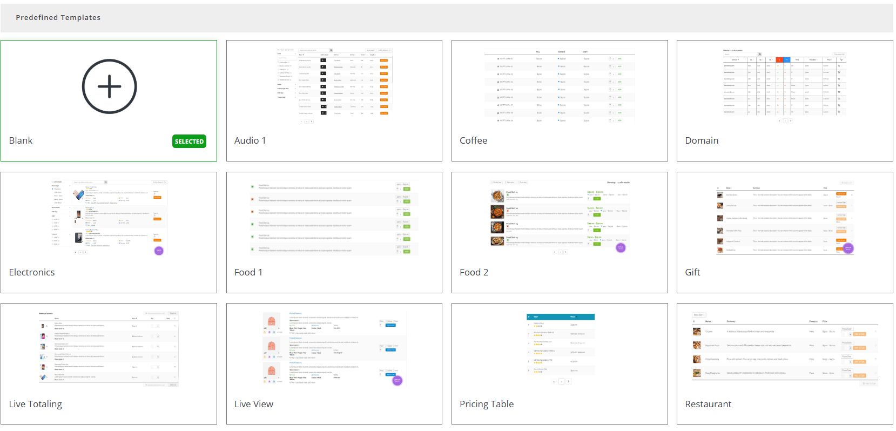Image resolution: width=896 pixels, height=431 pixels.
Task: Pick the Restaurant template thumbnail
Action: (785, 349)
